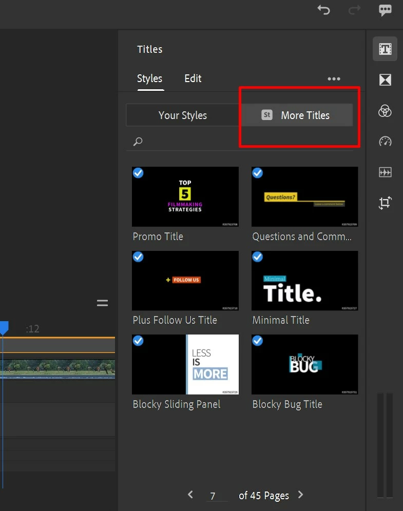Click the Promo Title label

(158, 237)
